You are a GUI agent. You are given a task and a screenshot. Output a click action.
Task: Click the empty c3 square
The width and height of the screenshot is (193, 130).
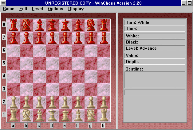39,90
